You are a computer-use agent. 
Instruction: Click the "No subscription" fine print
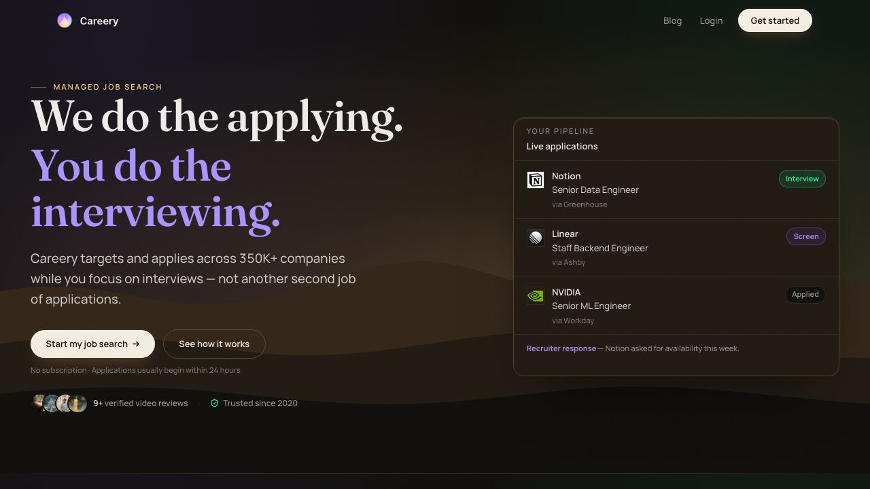[135, 370]
